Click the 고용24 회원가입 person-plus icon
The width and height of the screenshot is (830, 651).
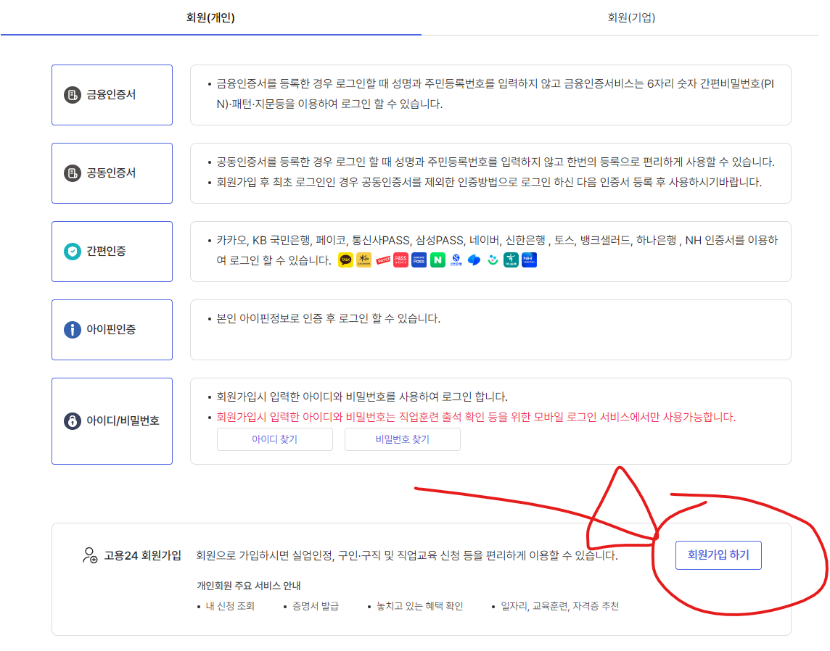pyautogui.click(x=90, y=555)
